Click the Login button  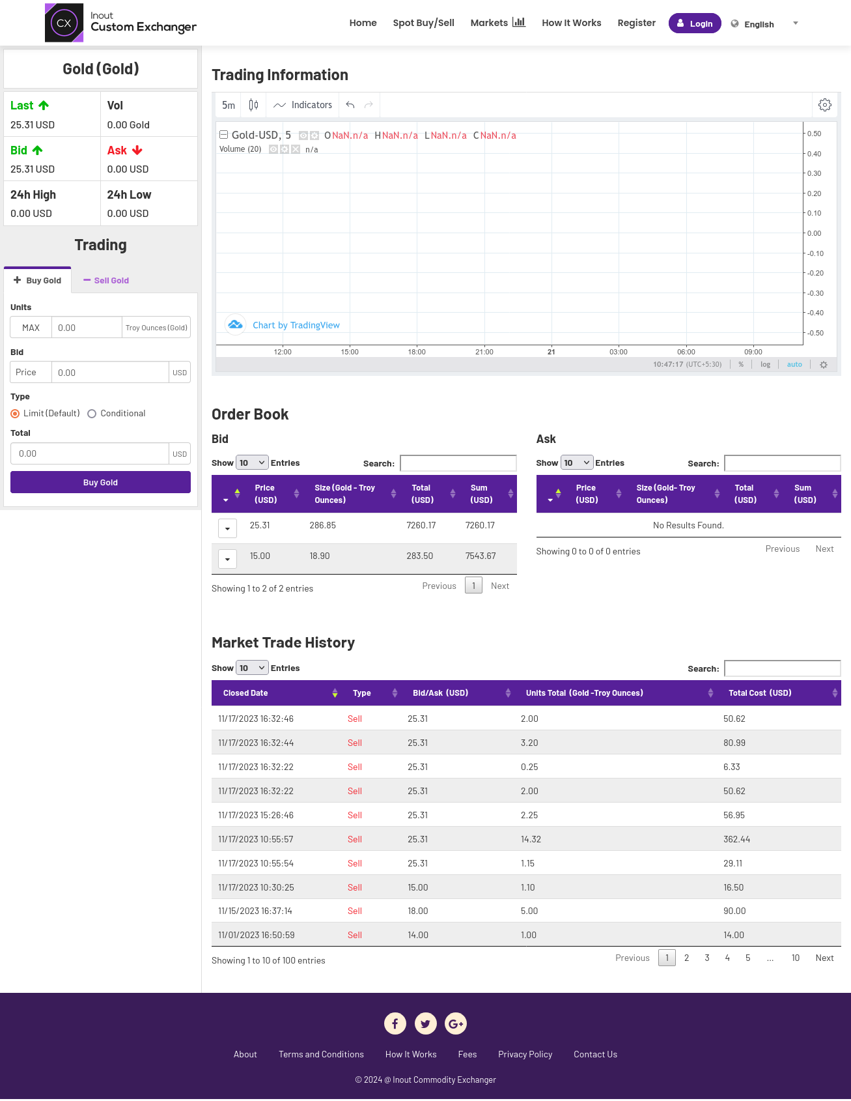coord(695,23)
